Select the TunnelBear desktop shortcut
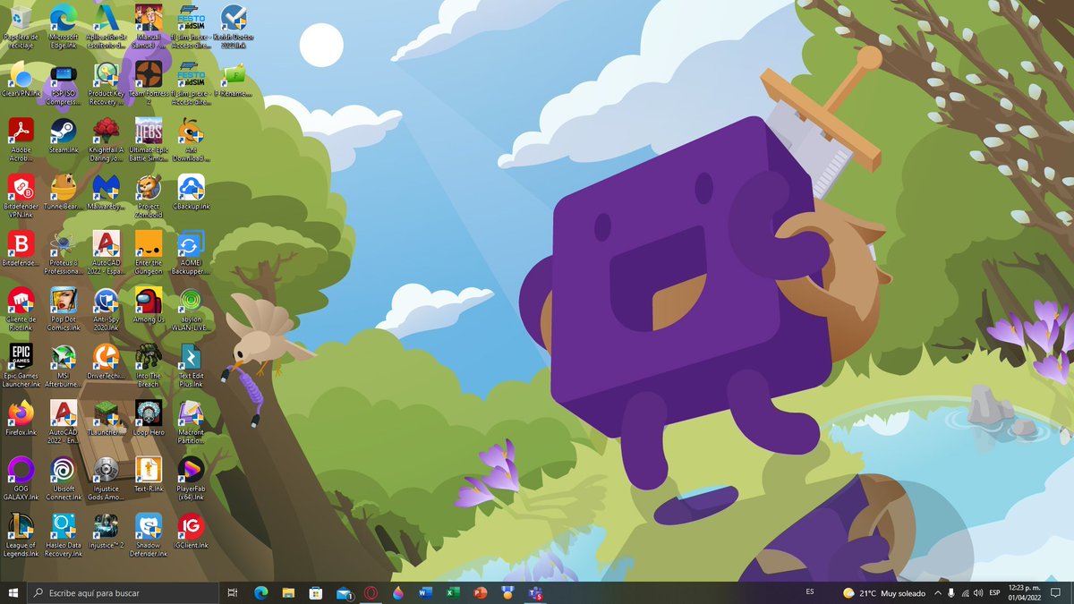Screen dimensions: 1074x604 63,193
